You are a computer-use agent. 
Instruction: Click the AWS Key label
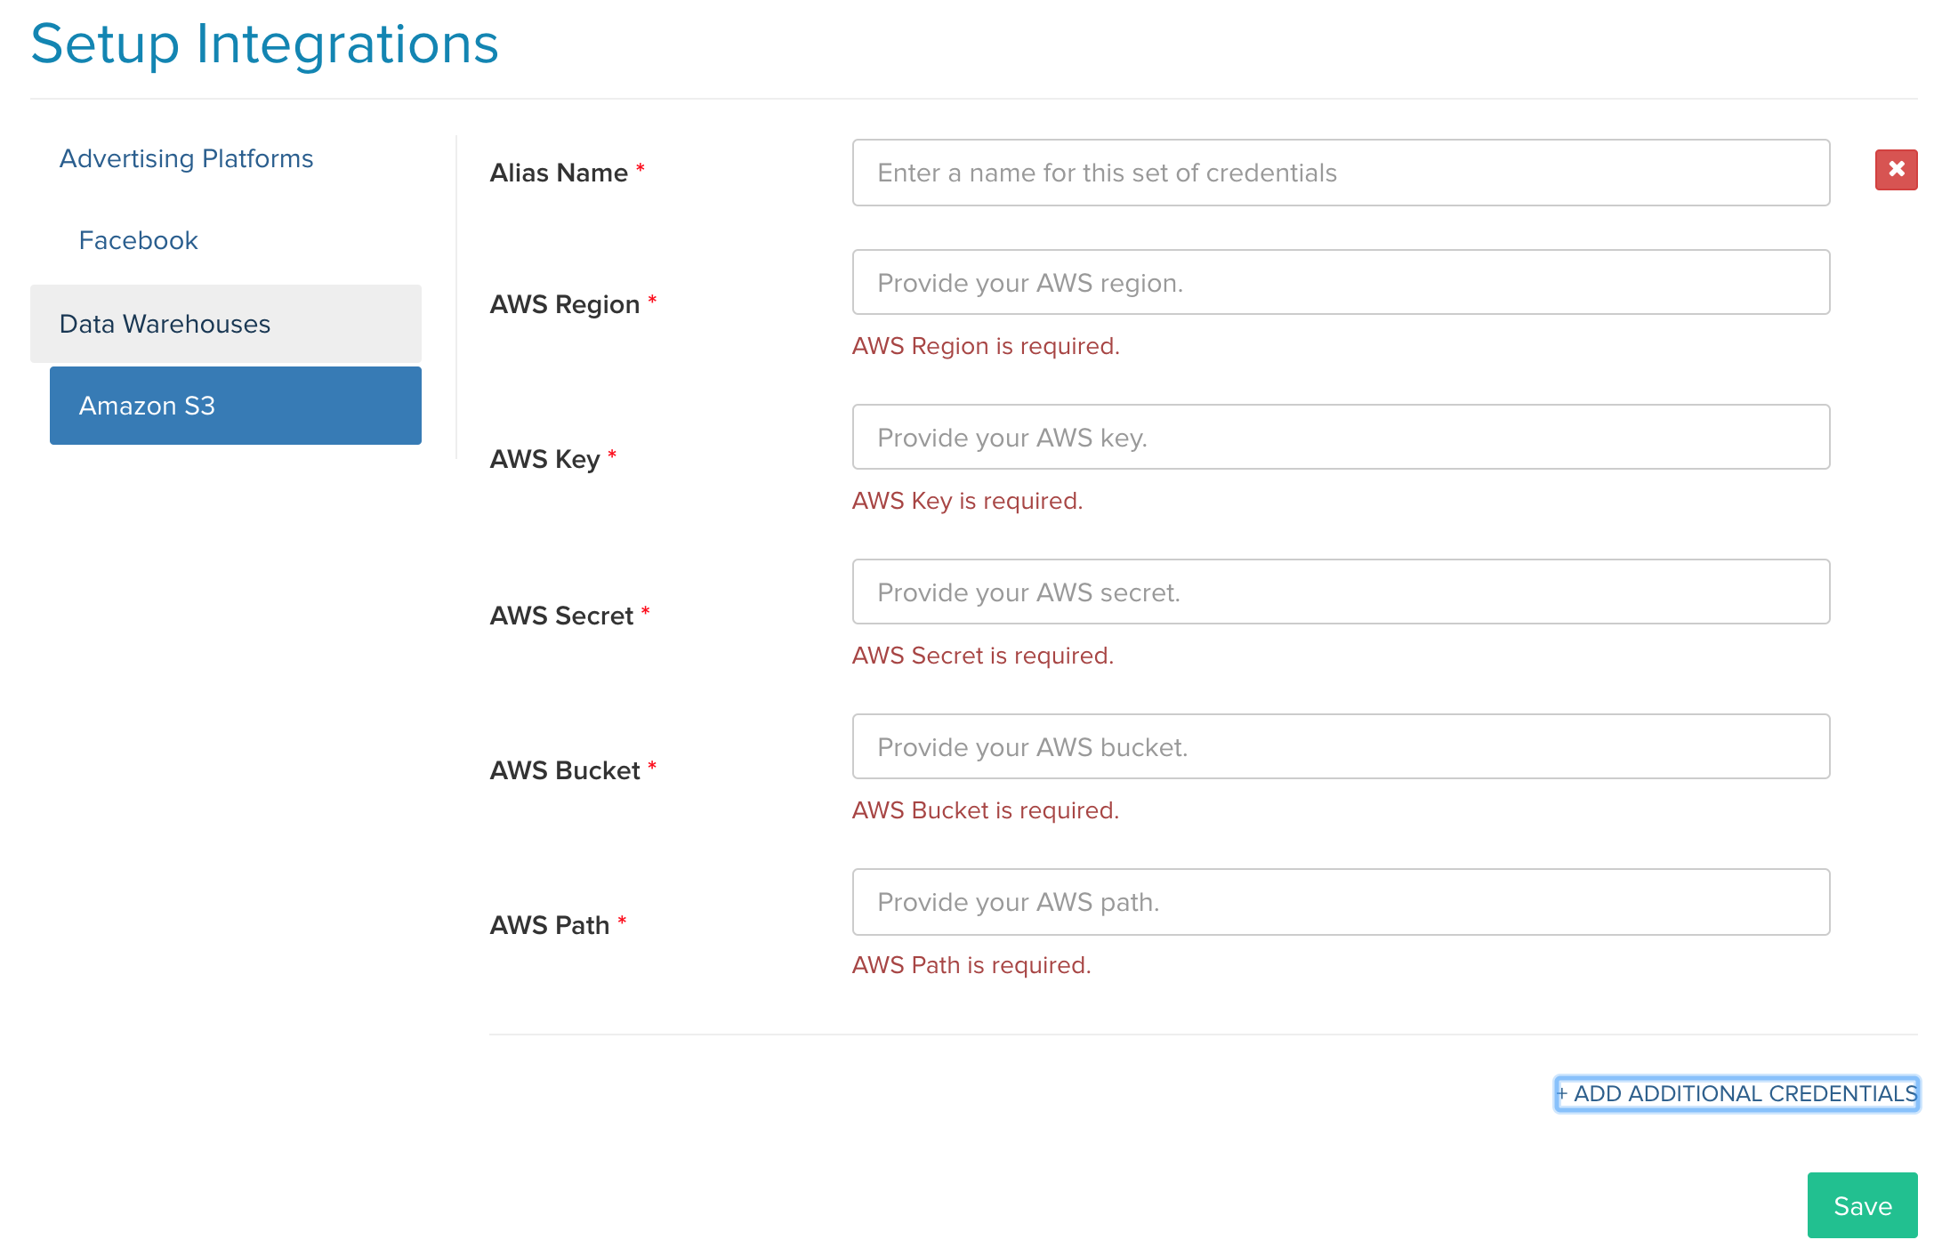point(545,459)
